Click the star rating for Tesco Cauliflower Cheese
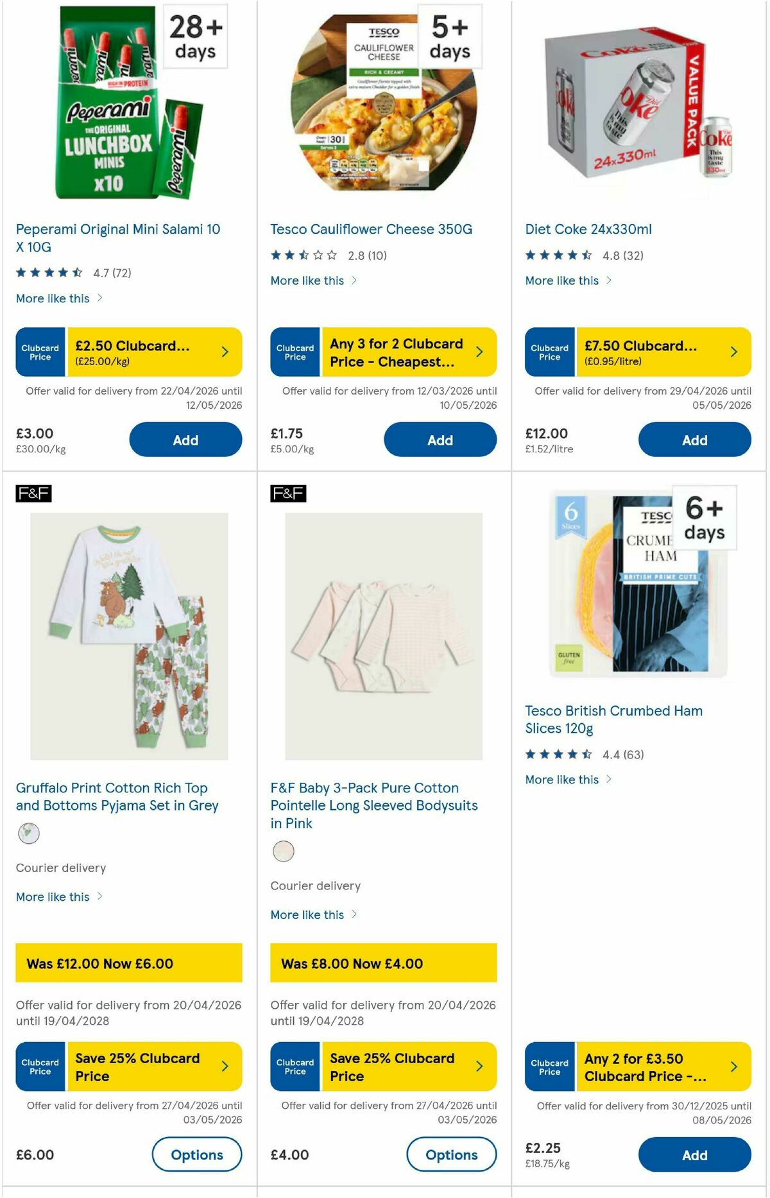This screenshot has height=1198, width=770. pos(302,255)
